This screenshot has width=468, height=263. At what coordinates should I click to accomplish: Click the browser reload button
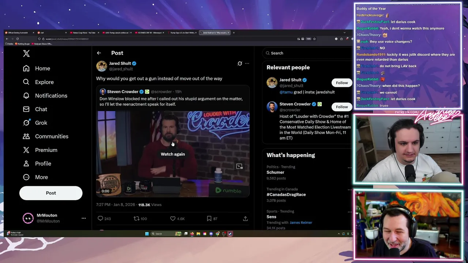click(17, 39)
